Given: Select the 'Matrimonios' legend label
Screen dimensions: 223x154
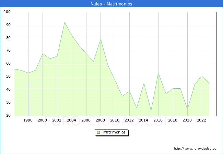Looking at the screenshot, I should pyautogui.click(x=114, y=132).
